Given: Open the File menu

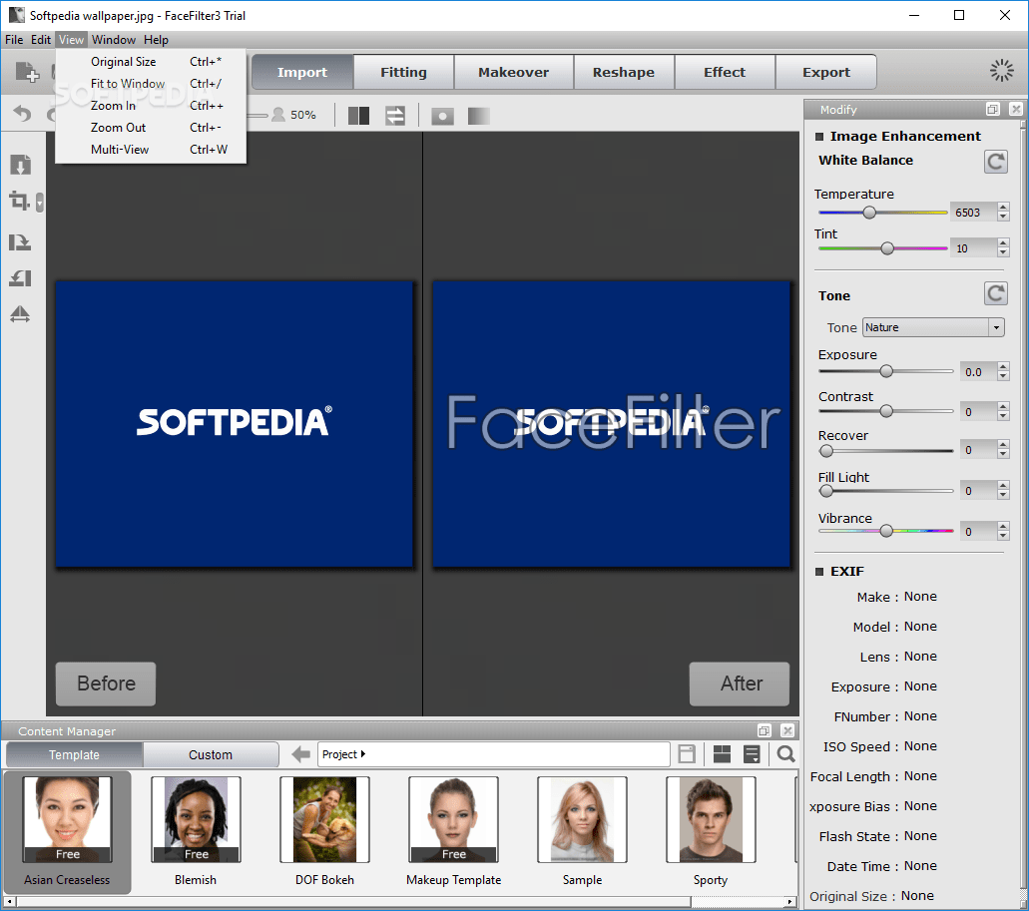Looking at the screenshot, I should pyautogui.click(x=14, y=39).
